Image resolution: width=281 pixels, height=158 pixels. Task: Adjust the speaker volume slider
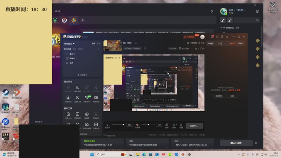click(x=148, y=125)
